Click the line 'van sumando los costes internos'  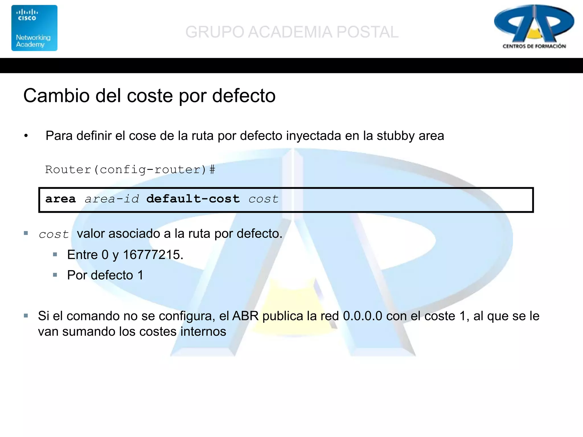click(132, 331)
